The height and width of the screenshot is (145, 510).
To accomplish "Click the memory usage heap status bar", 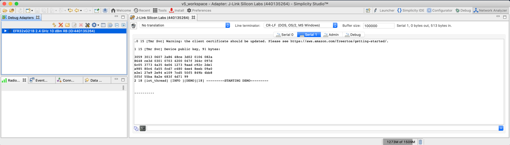I will [401, 142].
